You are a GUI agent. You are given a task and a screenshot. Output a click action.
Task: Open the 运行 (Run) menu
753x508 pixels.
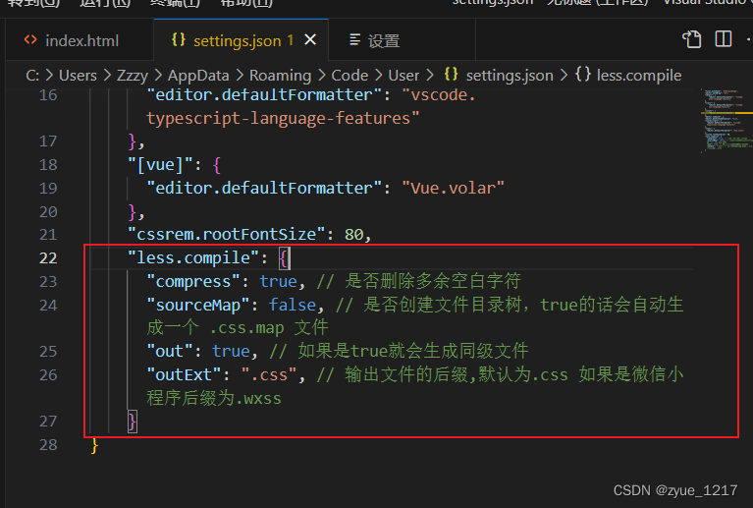coord(105,3)
